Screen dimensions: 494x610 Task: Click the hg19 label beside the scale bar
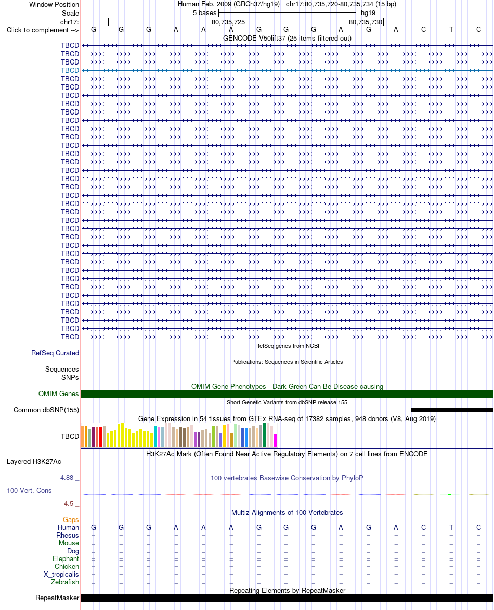368,13
